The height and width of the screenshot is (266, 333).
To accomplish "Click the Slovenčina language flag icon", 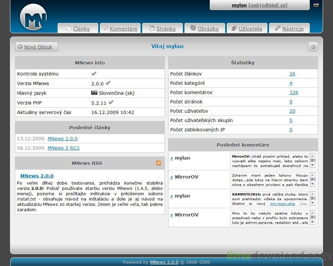I will 94,93.
